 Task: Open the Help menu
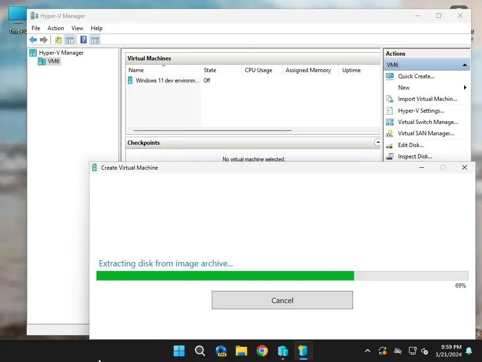[x=96, y=28]
